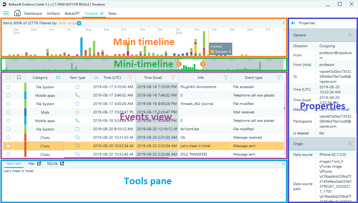Check the 3:46:52 AM telephone call row checkbox
Viewport: 358px width, 203px height.
point(8,95)
